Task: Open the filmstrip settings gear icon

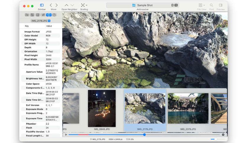Action: (223, 135)
